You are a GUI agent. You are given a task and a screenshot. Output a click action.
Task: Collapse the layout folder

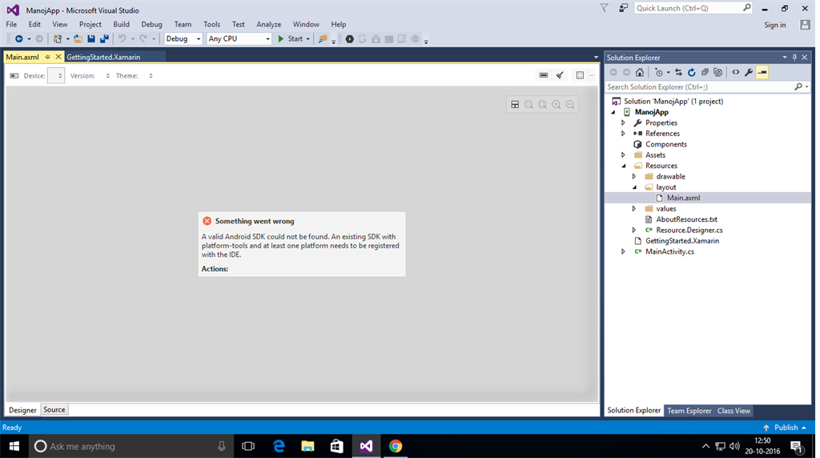point(634,187)
